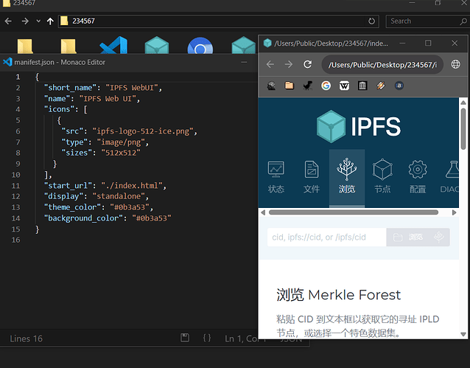This screenshot has height=368, width=470.
Task: Click the save icon in Monaco status bar
Action: (x=185, y=338)
